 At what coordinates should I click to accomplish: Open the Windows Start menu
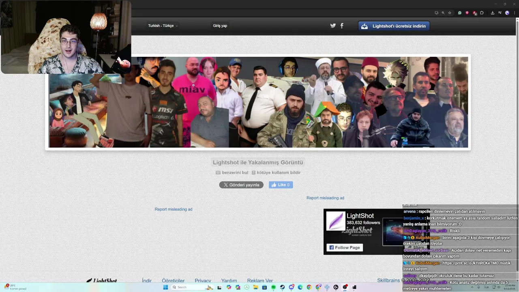pos(165,287)
